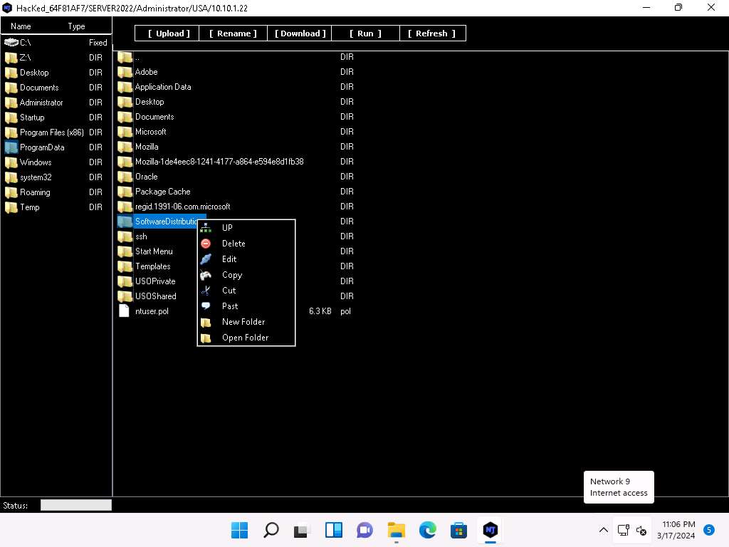
Task: Click the Cut scissors icon
Action: (x=206, y=291)
